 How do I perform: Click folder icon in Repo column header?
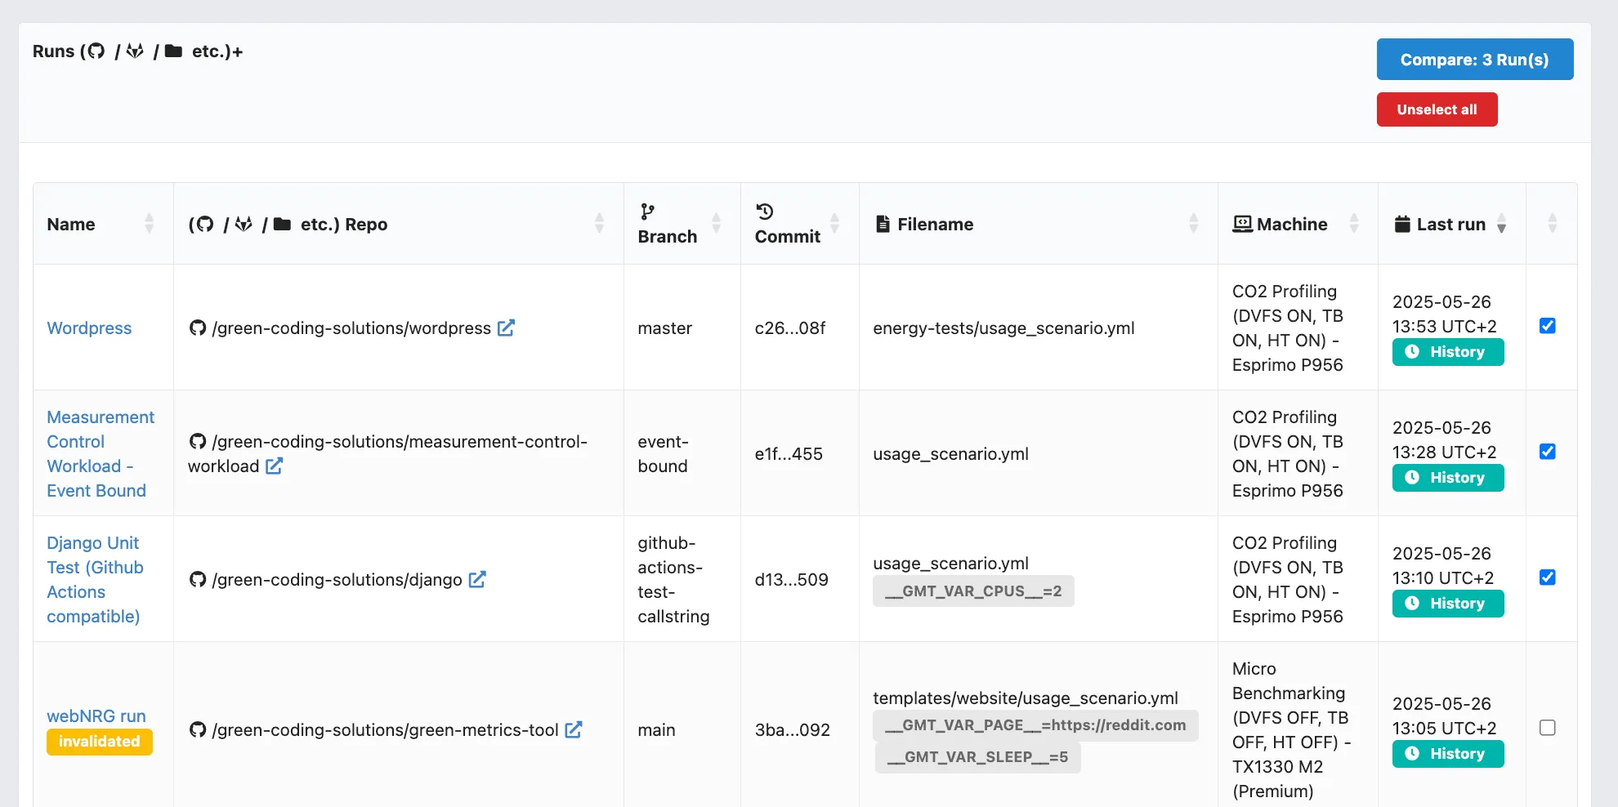pos(282,224)
